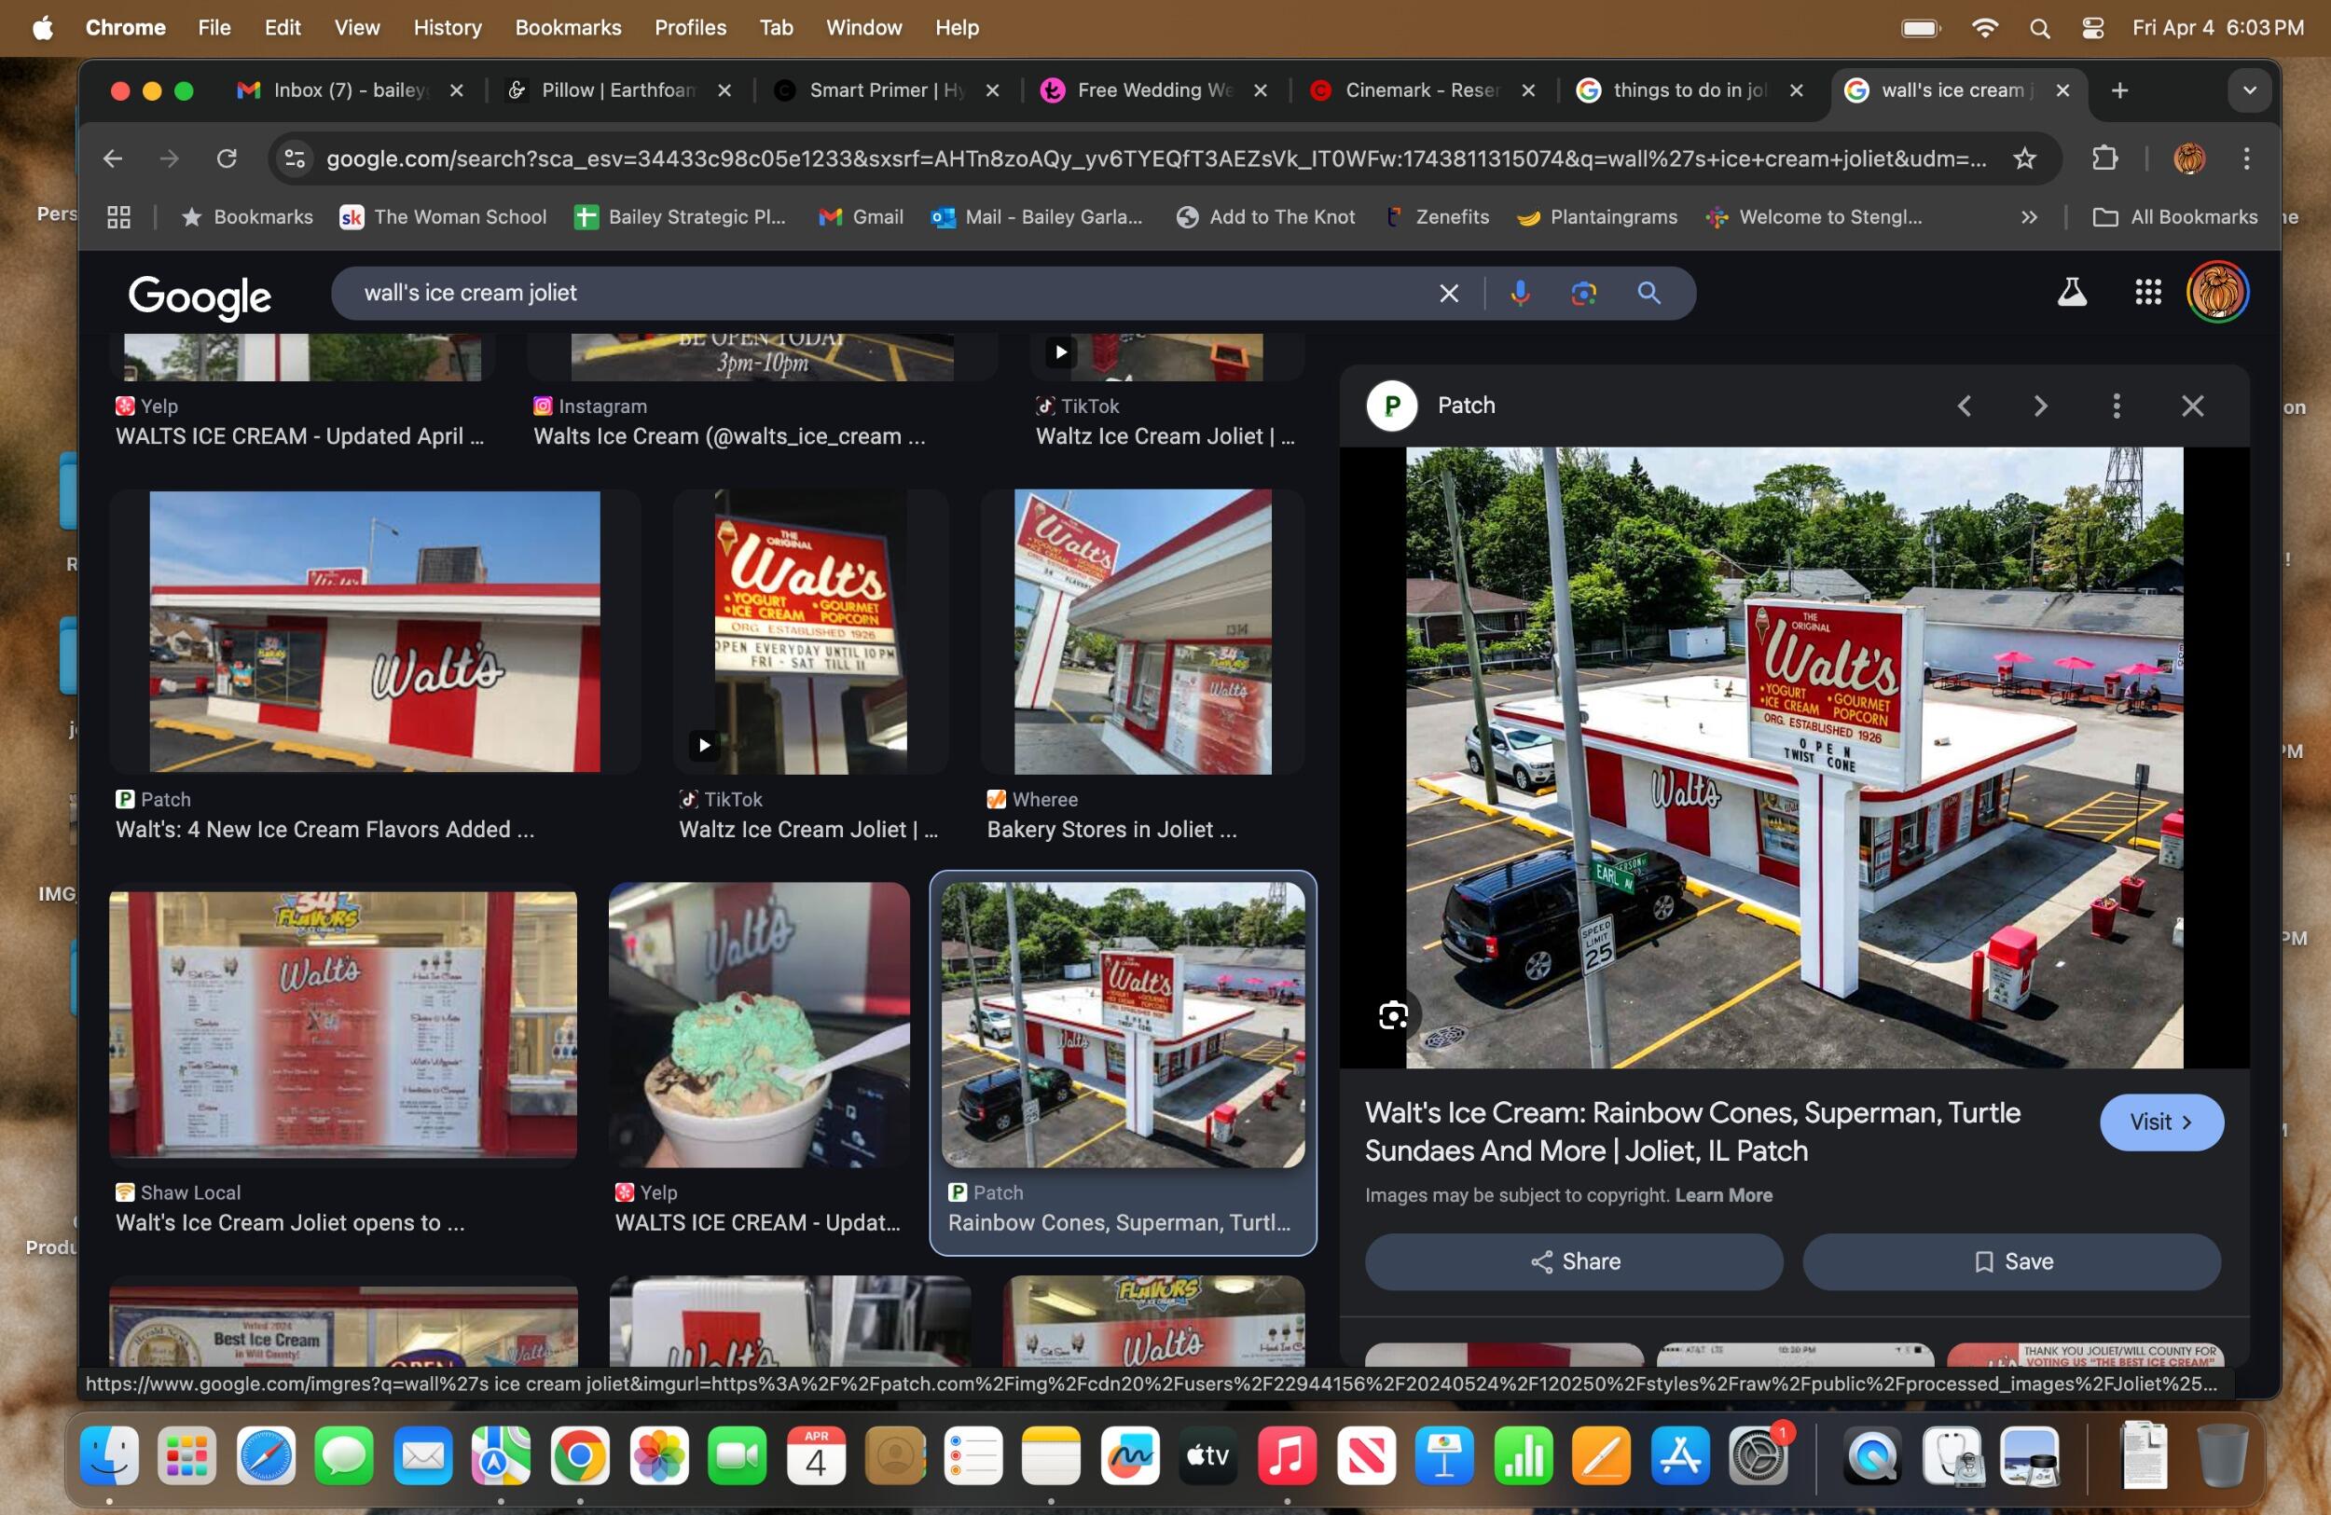
Task: Open The Woman School bookmark
Action: tap(443, 216)
